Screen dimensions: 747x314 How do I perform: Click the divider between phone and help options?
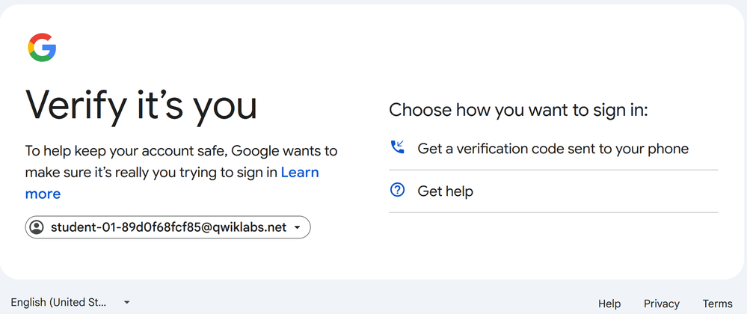tap(553, 170)
